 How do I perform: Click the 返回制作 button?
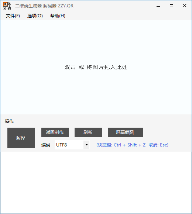pyautogui.click(x=55, y=132)
